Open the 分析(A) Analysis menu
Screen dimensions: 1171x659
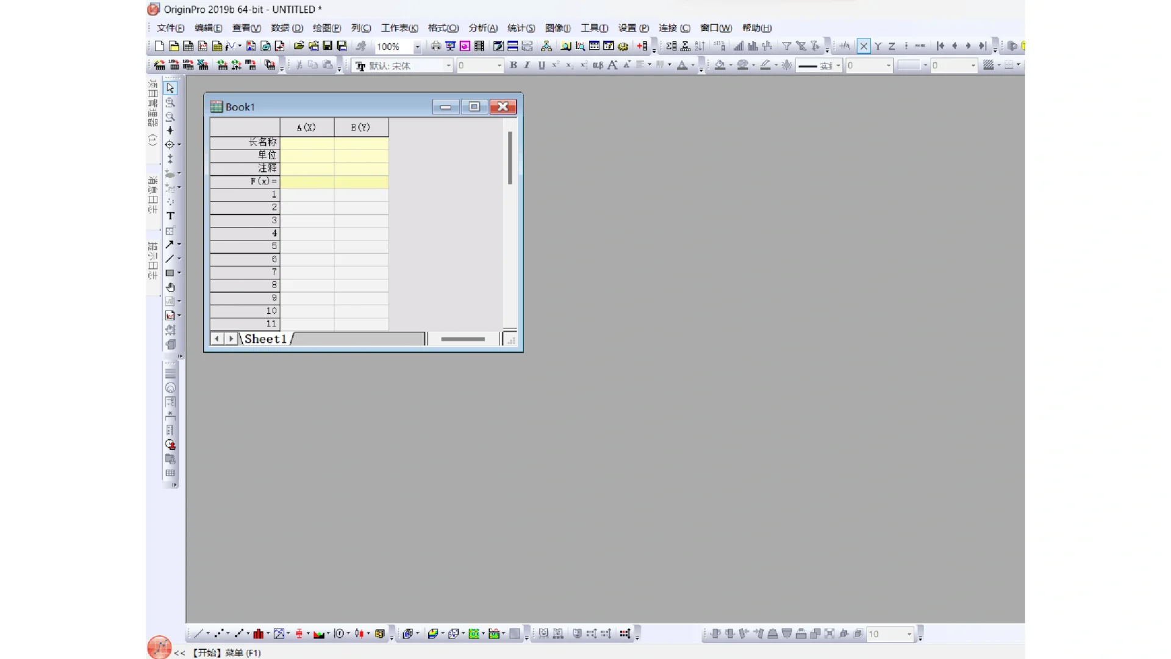[482, 28]
